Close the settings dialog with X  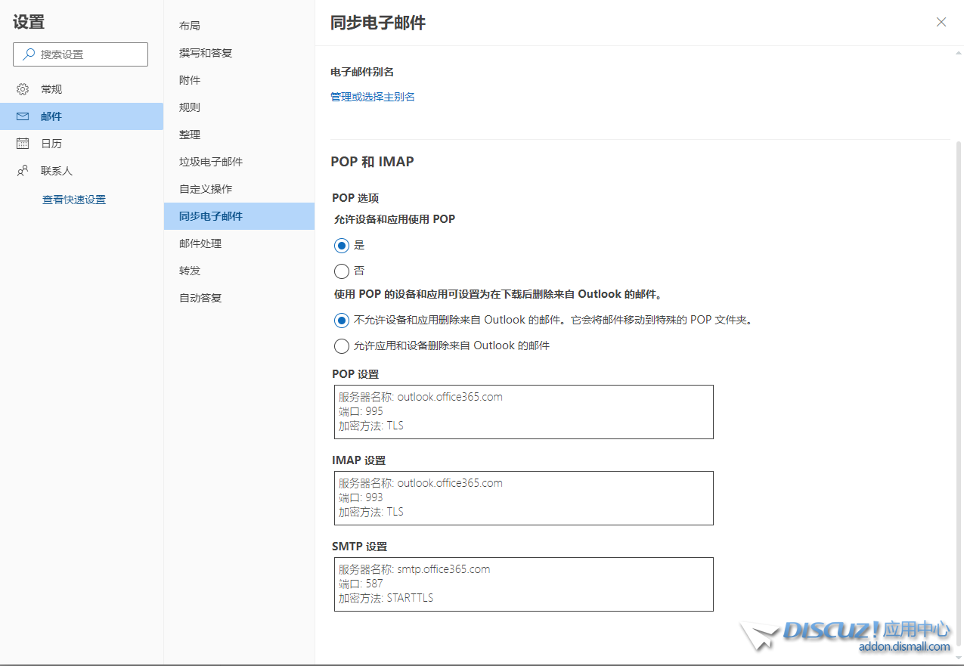(x=941, y=22)
